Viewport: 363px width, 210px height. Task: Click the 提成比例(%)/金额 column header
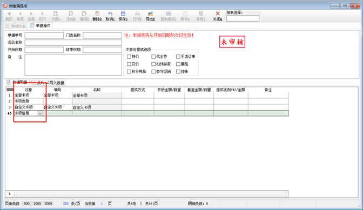pos(231,90)
